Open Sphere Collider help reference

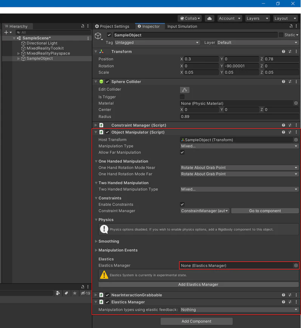[283, 81]
